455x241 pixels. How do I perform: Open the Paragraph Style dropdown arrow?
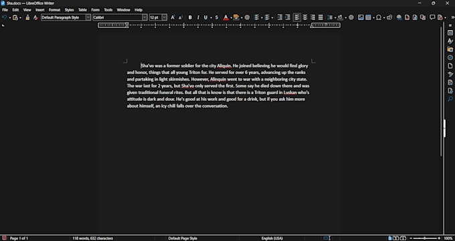(x=88, y=17)
